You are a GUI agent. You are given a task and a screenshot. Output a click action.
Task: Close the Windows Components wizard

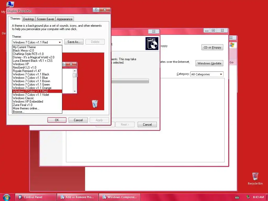click(x=154, y=31)
